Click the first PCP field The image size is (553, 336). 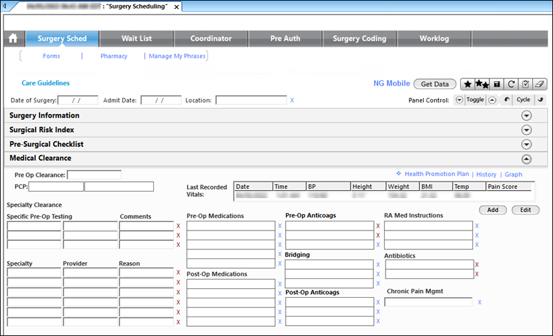click(56, 186)
